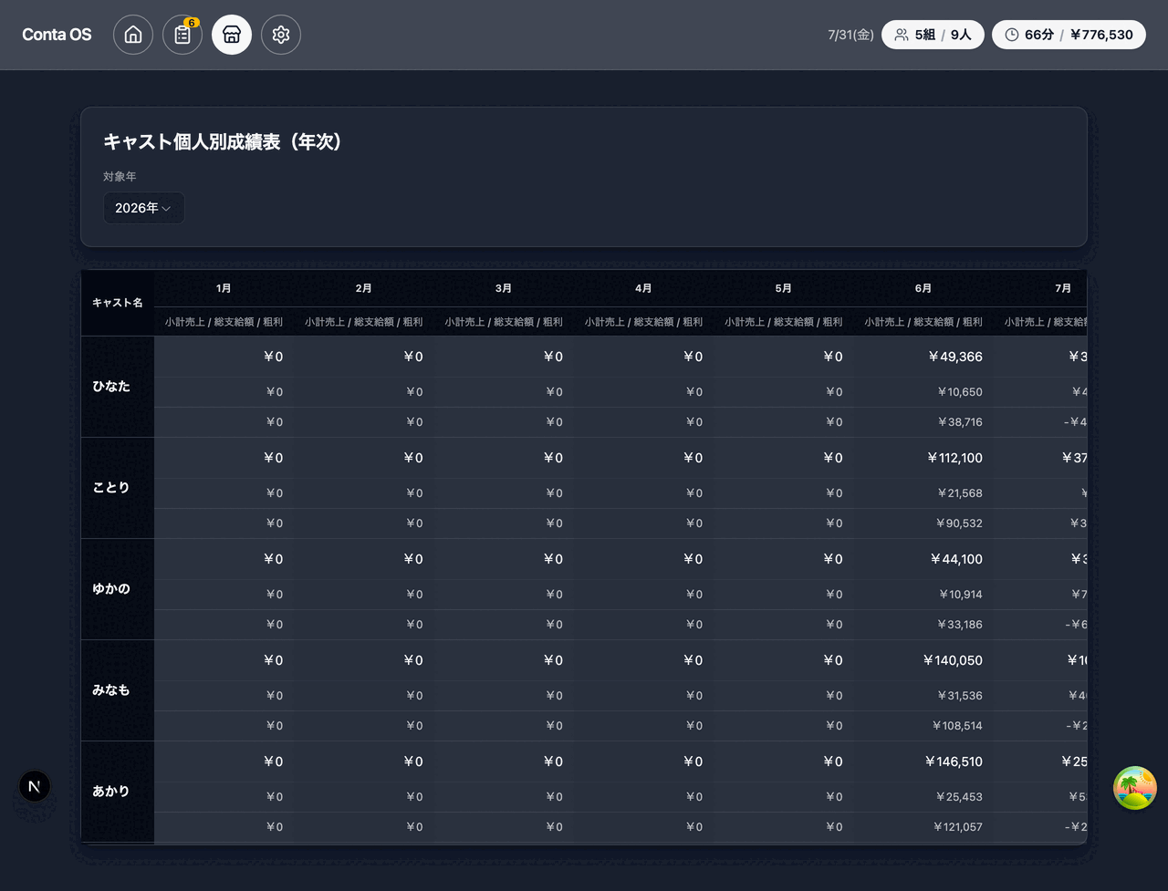Click the clock icon beside 66分

pos(1012,35)
